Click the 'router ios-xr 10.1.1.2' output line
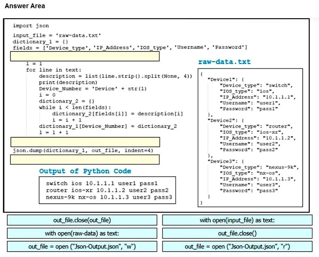This screenshot has height=257, width=319. click(107, 190)
